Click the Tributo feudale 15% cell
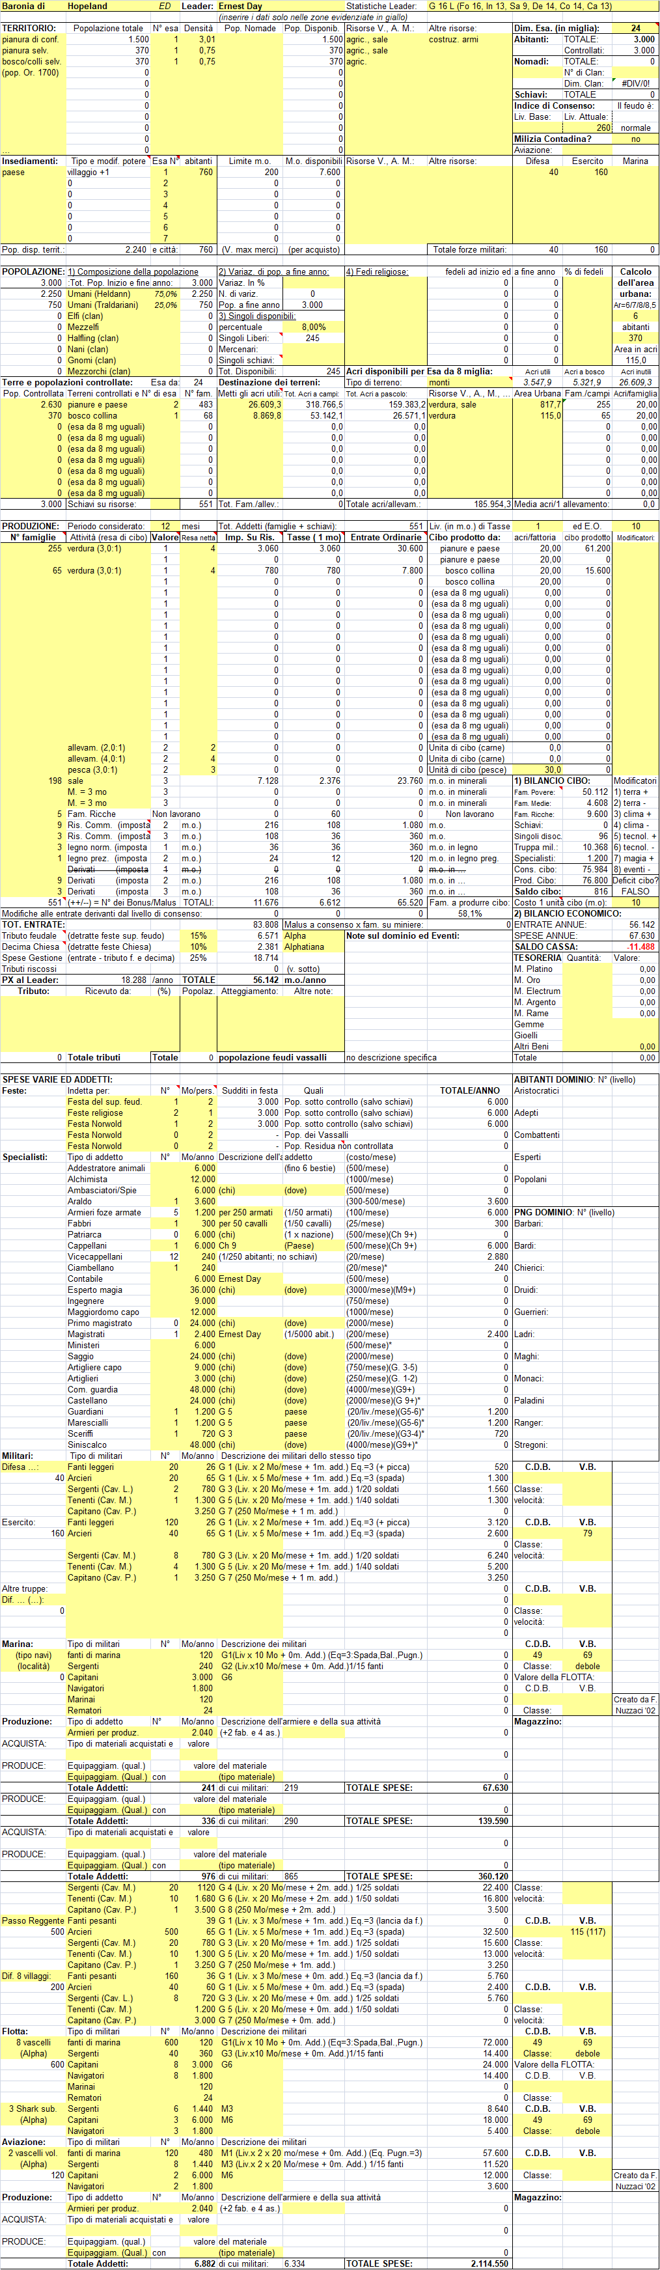The height and width of the screenshot is (2270, 660). 199,936
